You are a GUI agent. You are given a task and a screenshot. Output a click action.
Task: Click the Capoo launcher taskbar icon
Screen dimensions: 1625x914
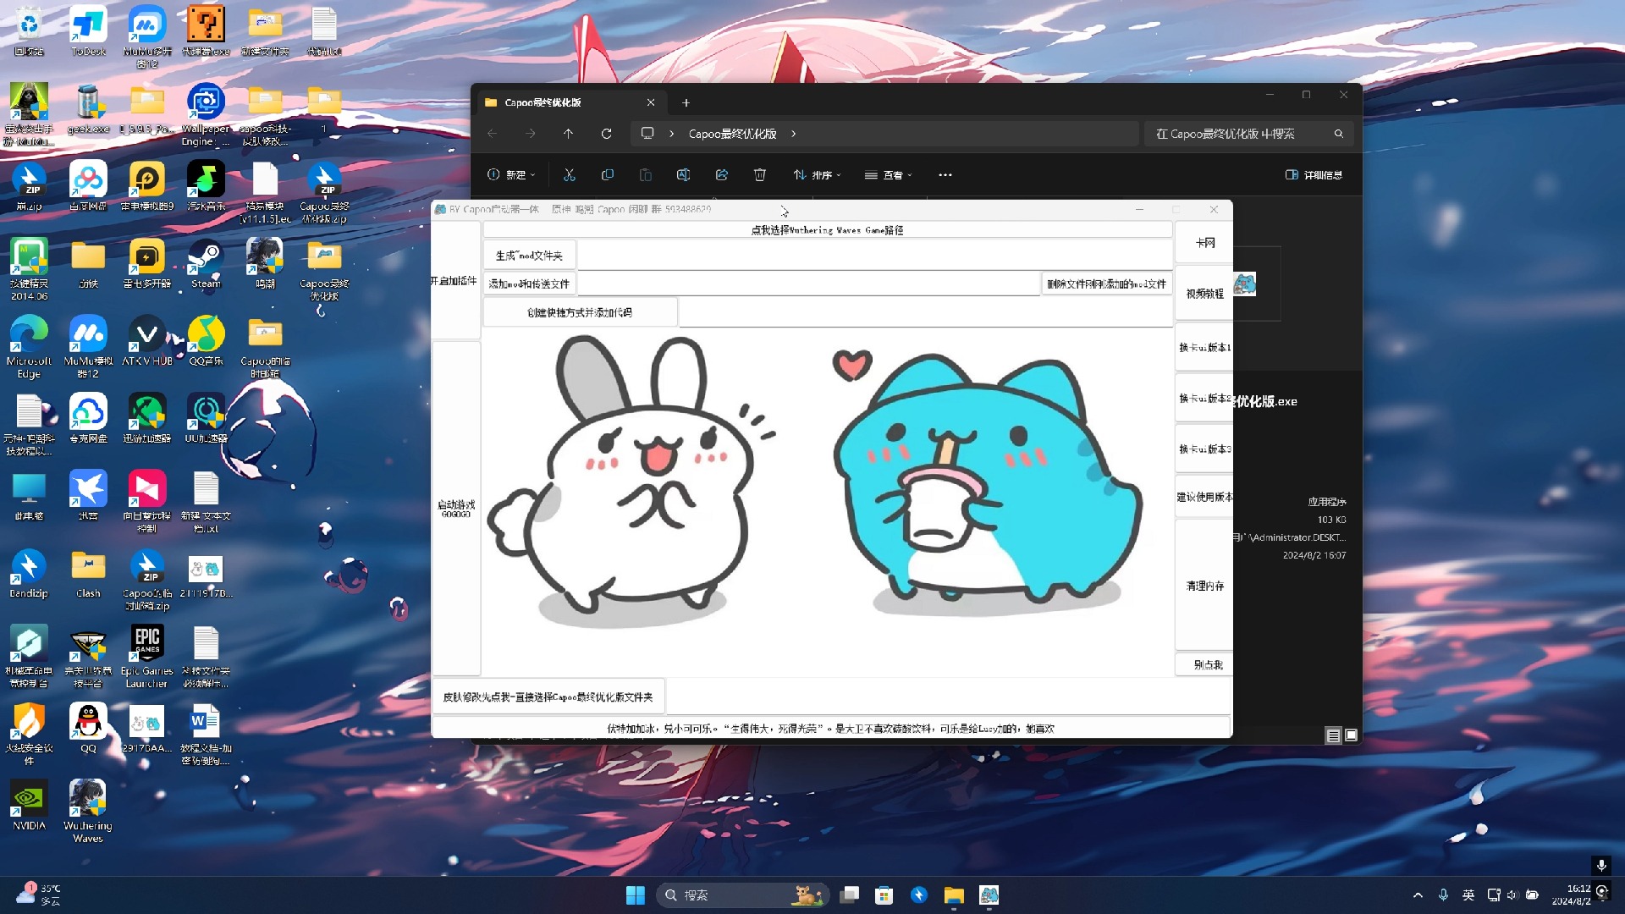click(x=989, y=895)
